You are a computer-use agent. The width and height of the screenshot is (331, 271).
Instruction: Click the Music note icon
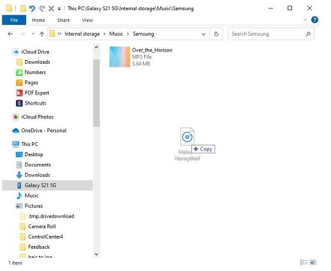[19, 196]
